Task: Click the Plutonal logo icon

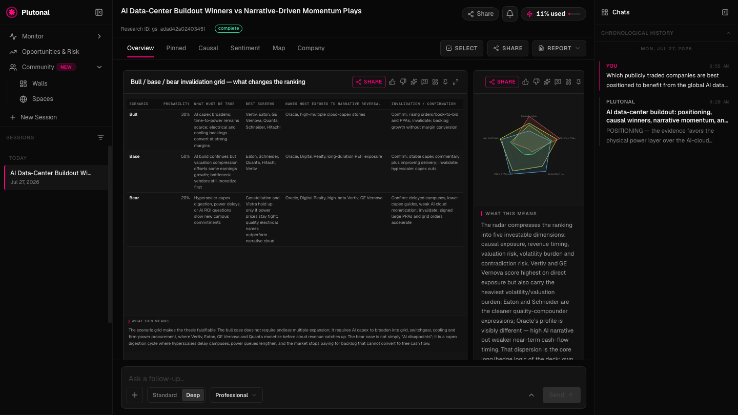Action: coord(12,12)
